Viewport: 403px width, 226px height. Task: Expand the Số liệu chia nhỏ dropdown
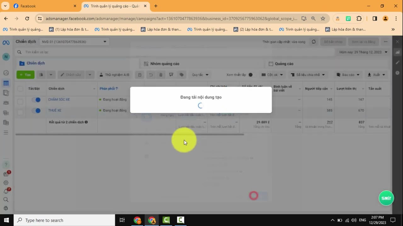coord(308,75)
